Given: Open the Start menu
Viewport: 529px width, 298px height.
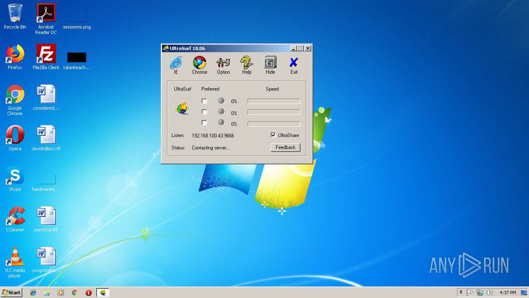Looking at the screenshot, I should pyautogui.click(x=11, y=293).
